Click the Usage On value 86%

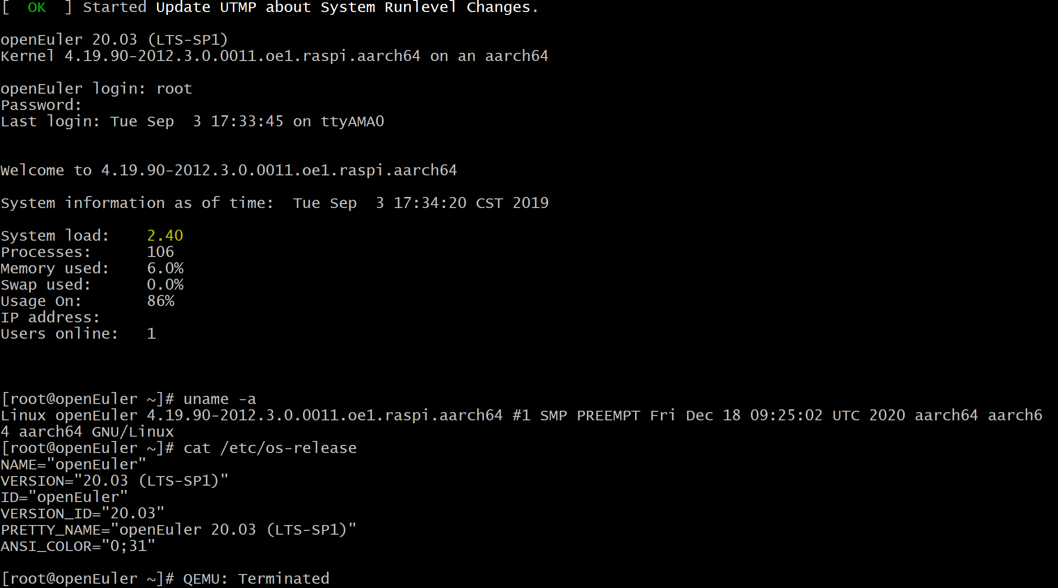pos(161,301)
